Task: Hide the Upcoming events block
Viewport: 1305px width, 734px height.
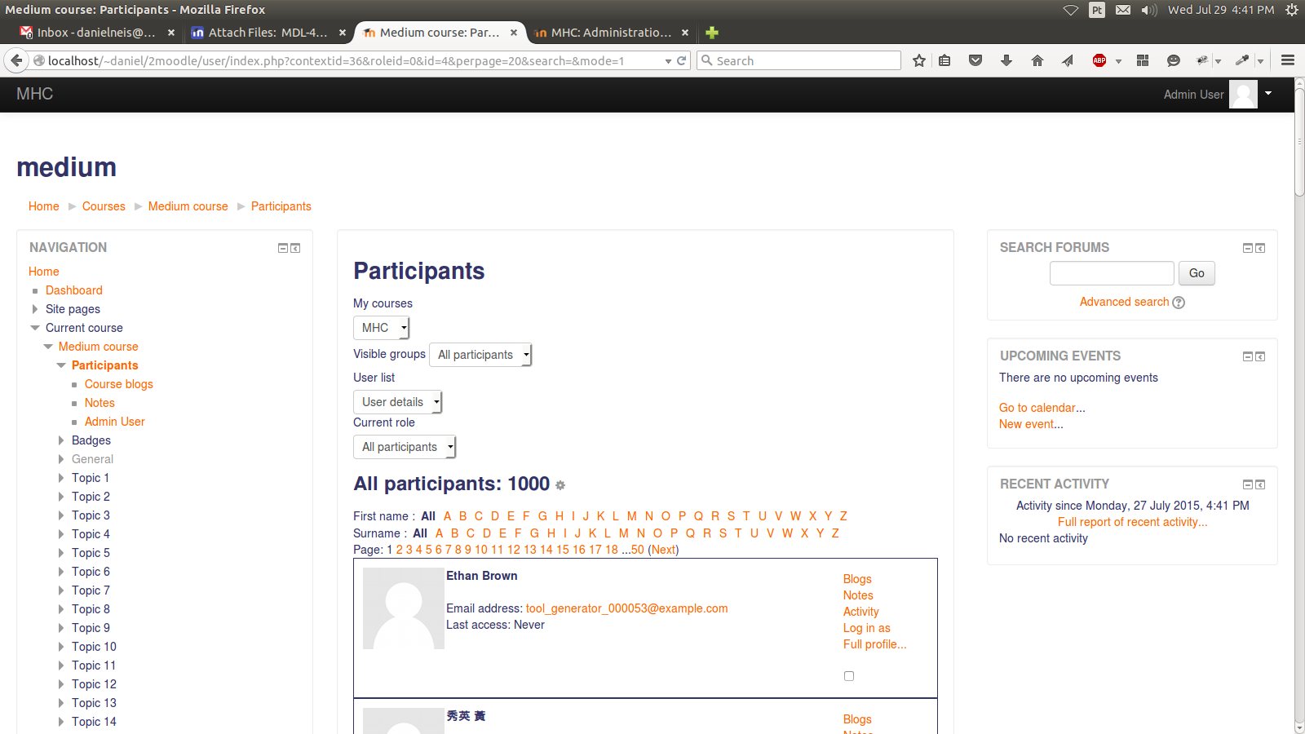Action: pyautogui.click(x=1247, y=356)
